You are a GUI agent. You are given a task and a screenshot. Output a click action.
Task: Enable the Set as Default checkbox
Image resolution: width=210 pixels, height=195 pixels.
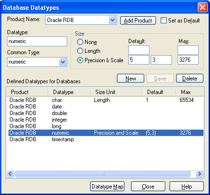pos(163,21)
